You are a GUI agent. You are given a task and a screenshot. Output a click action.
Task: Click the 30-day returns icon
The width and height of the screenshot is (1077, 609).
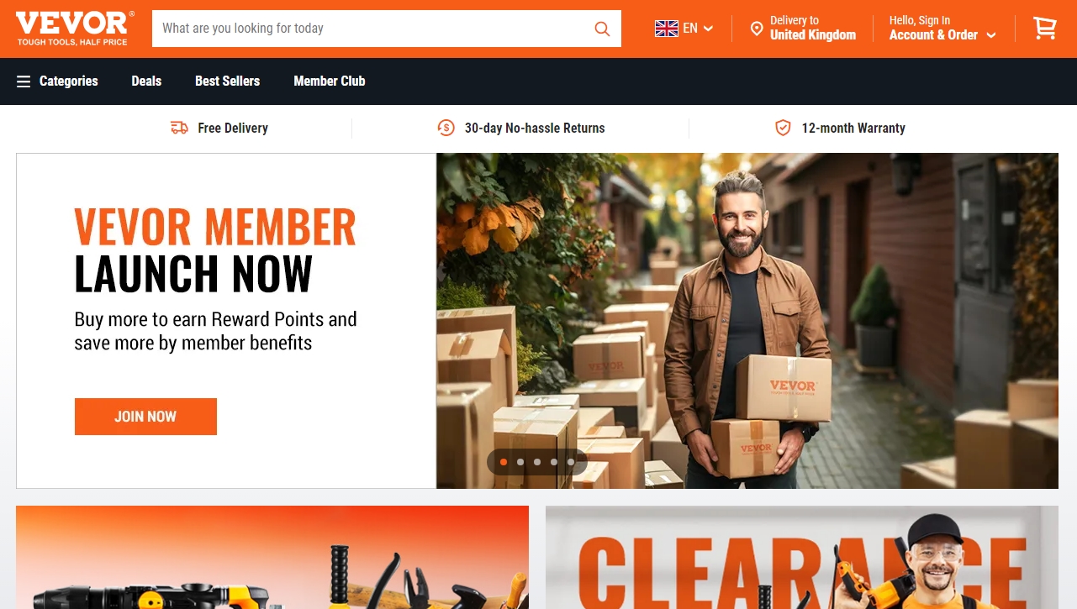(446, 128)
